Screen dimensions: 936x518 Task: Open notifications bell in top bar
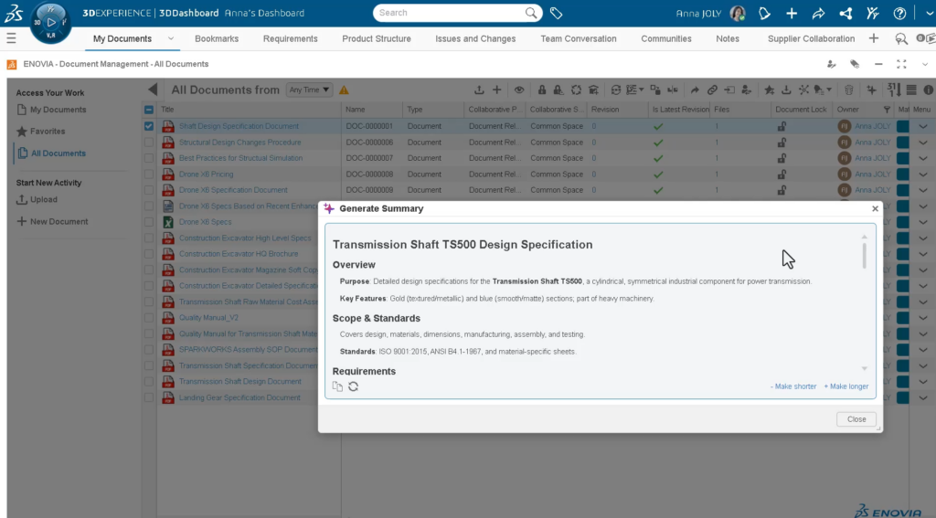click(764, 13)
